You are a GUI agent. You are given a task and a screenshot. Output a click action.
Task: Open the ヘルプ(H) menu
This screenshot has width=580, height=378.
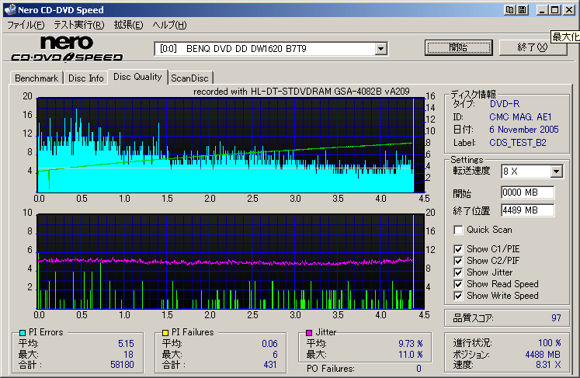[x=170, y=25]
